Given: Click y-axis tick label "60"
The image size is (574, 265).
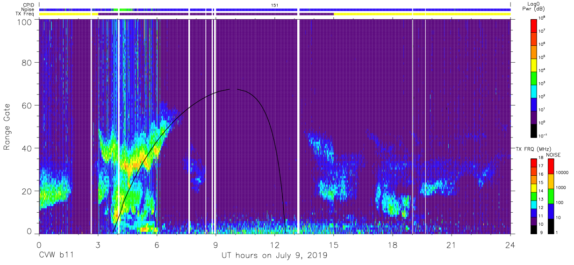Looking at the screenshot, I should coord(27,105).
